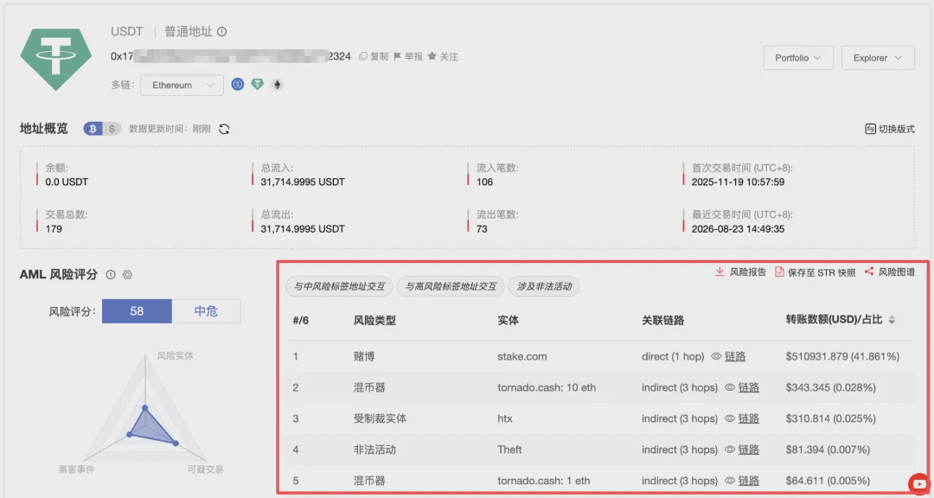Open AML risk score settings gear
The height and width of the screenshot is (498, 934).
(127, 275)
